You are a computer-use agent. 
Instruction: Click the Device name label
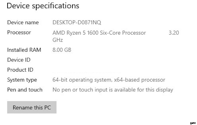(x=23, y=23)
